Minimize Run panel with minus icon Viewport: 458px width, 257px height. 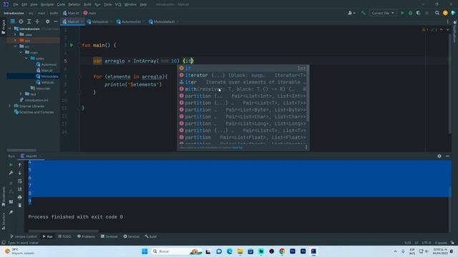pyautogui.click(x=447, y=156)
